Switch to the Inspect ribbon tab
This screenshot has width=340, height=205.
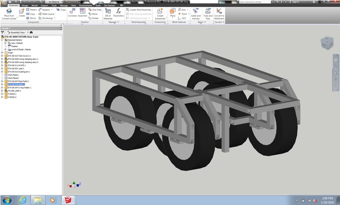point(44,5)
